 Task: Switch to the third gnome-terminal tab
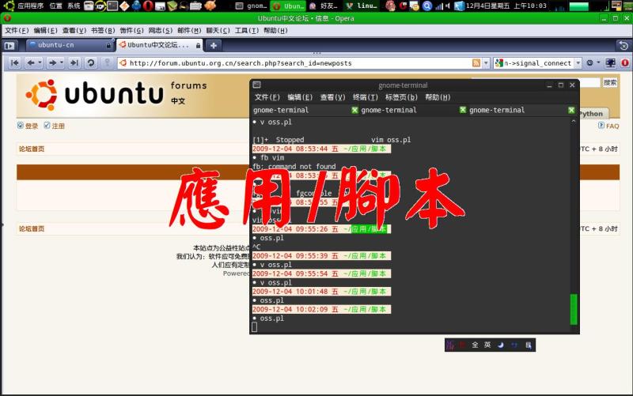521,110
